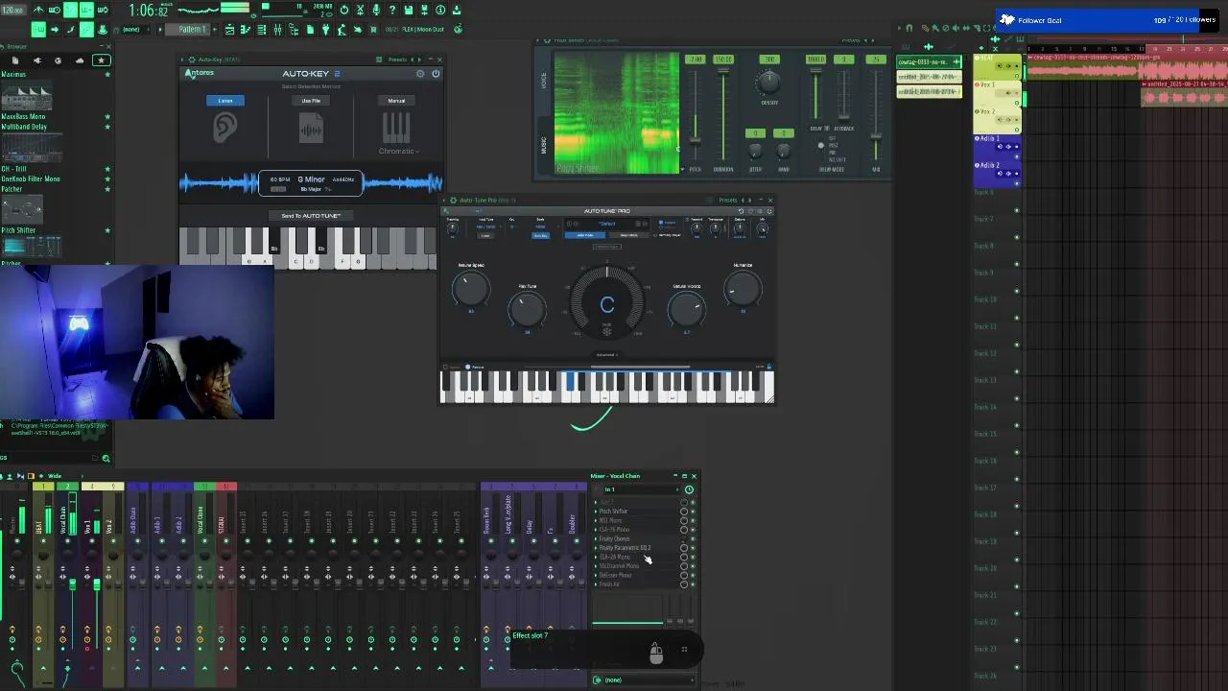This screenshot has height=691, width=1228.
Task: Expand Pitch Shifter effect slot arrow
Action: 596,512
